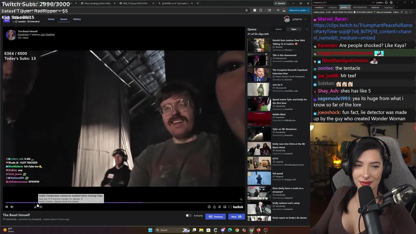The width and height of the screenshot is (416, 234).
Task: Add a new Chatterino tab
Action: pyautogui.click(x=397, y=7)
